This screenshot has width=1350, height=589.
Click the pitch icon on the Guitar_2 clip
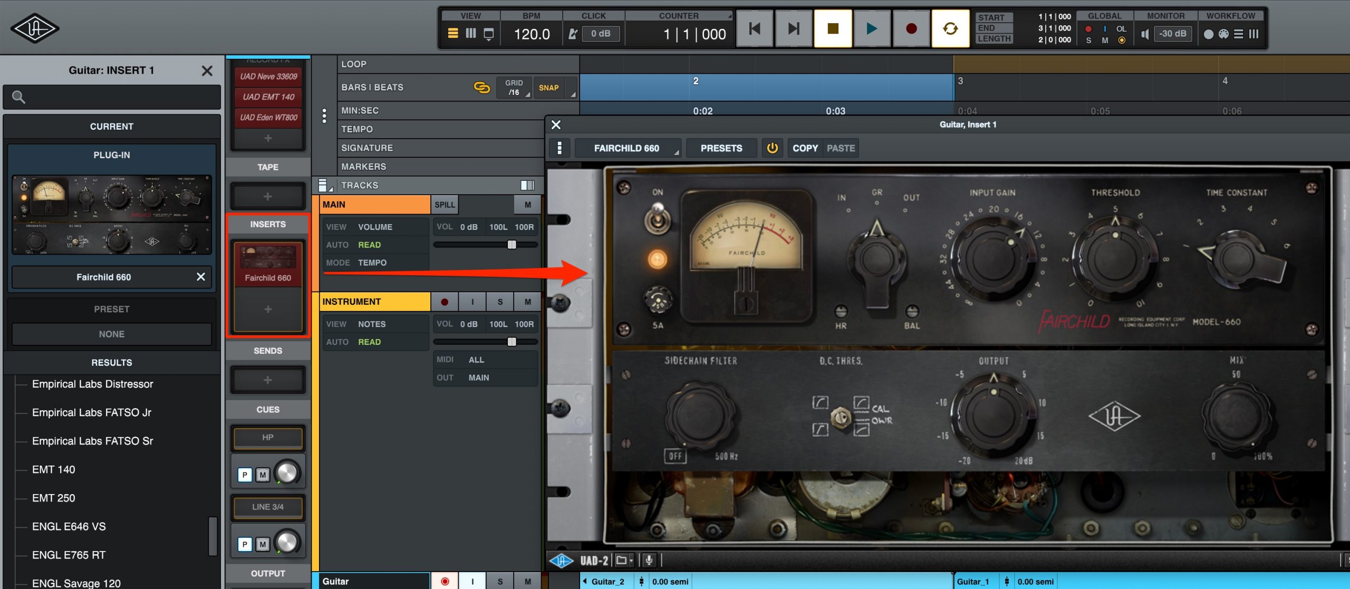click(x=641, y=582)
